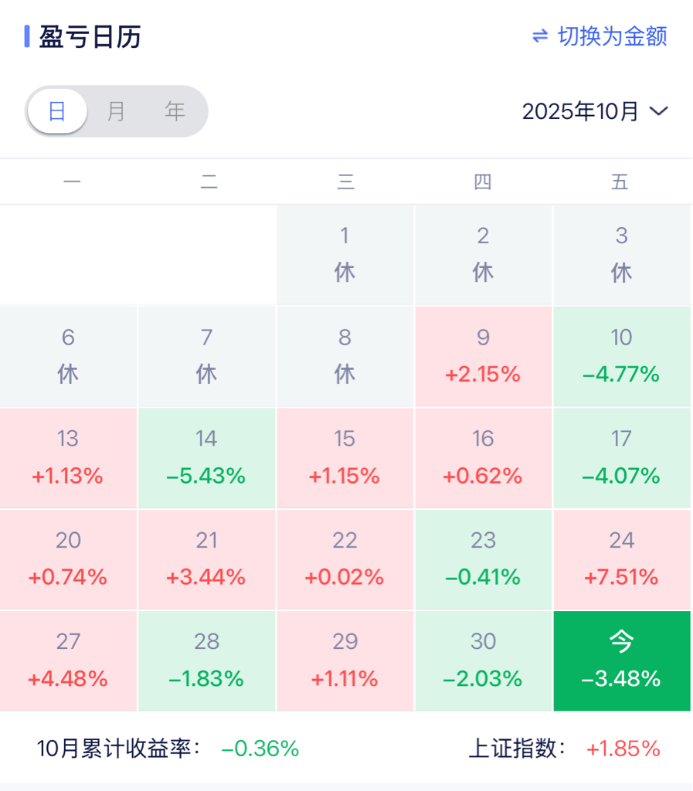Image resolution: width=693 pixels, height=791 pixels.
Task: Tap October 10 cell with -4.77%
Action: (621, 356)
